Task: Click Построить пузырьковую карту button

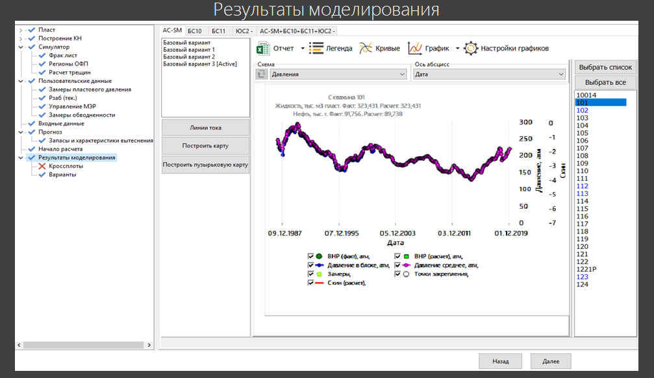Action: point(206,165)
